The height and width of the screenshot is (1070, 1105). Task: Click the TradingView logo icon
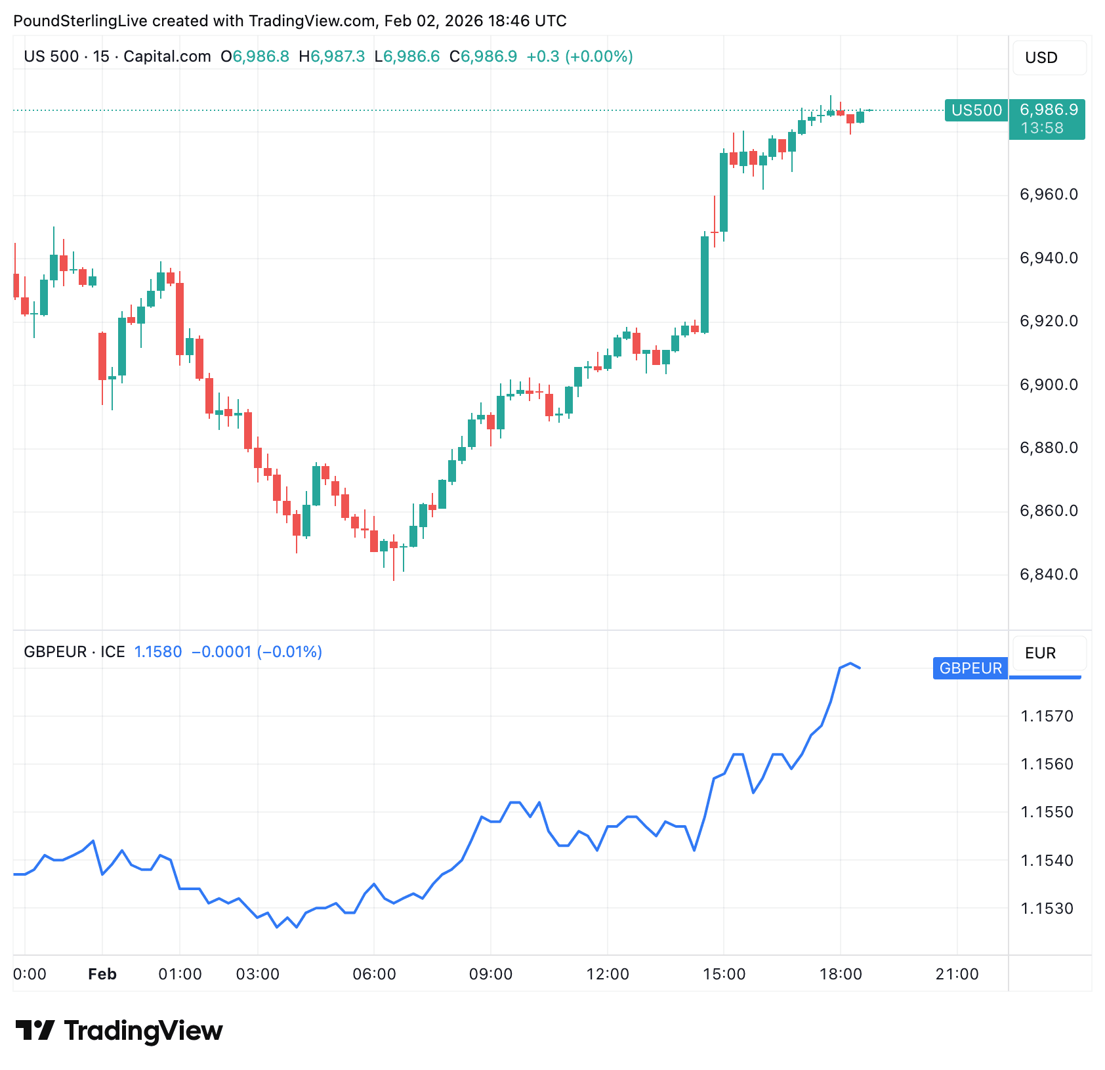tap(35, 1030)
